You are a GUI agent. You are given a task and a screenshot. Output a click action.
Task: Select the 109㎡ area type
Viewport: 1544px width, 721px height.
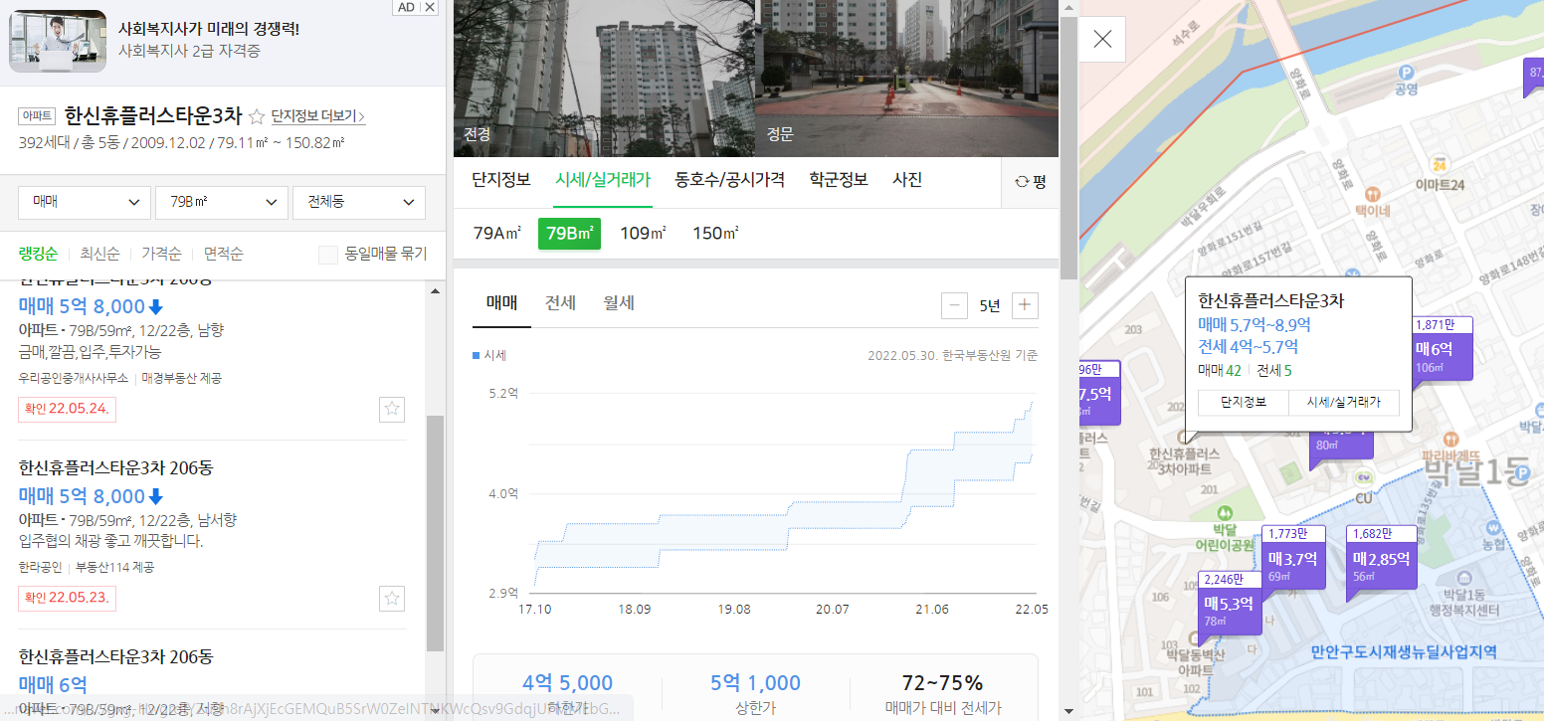pos(643,234)
